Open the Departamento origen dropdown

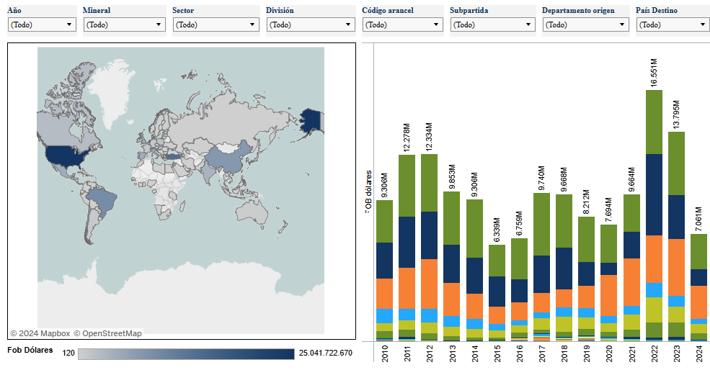pos(585,24)
